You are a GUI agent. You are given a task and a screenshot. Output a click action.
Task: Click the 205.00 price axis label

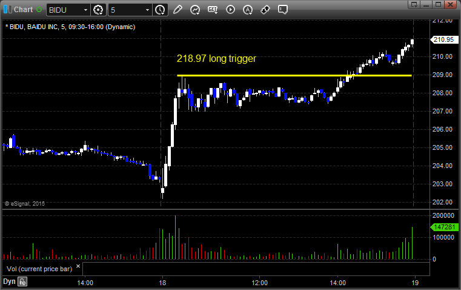pos(442,147)
